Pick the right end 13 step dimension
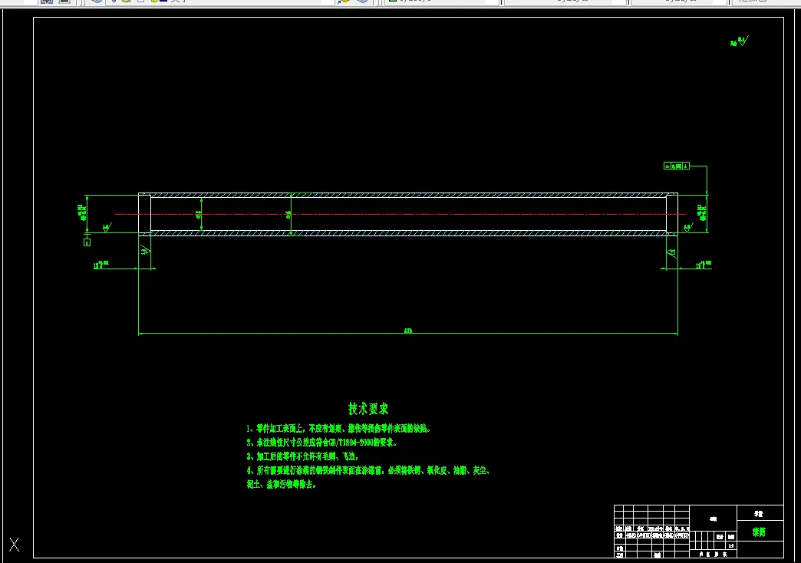This screenshot has width=801, height=563. tap(704, 264)
